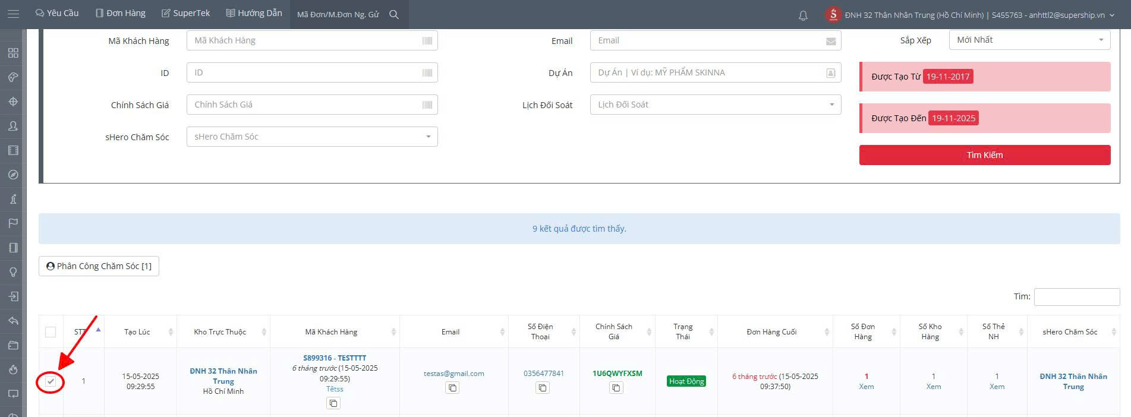Open the hamburger menu at top left
The width and height of the screenshot is (1131, 417).
(x=13, y=14)
